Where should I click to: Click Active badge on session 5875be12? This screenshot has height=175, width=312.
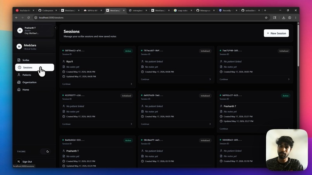tap(128, 51)
